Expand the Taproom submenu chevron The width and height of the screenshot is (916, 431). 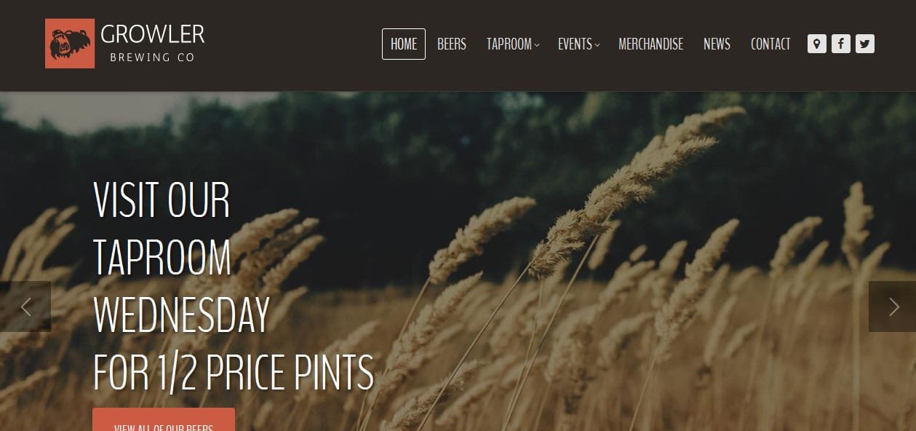(537, 45)
